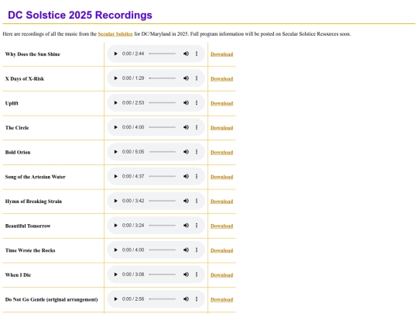The image size is (418, 314).
Task: Download Do Not Go Gentle recording
Action: pos(222,299)
